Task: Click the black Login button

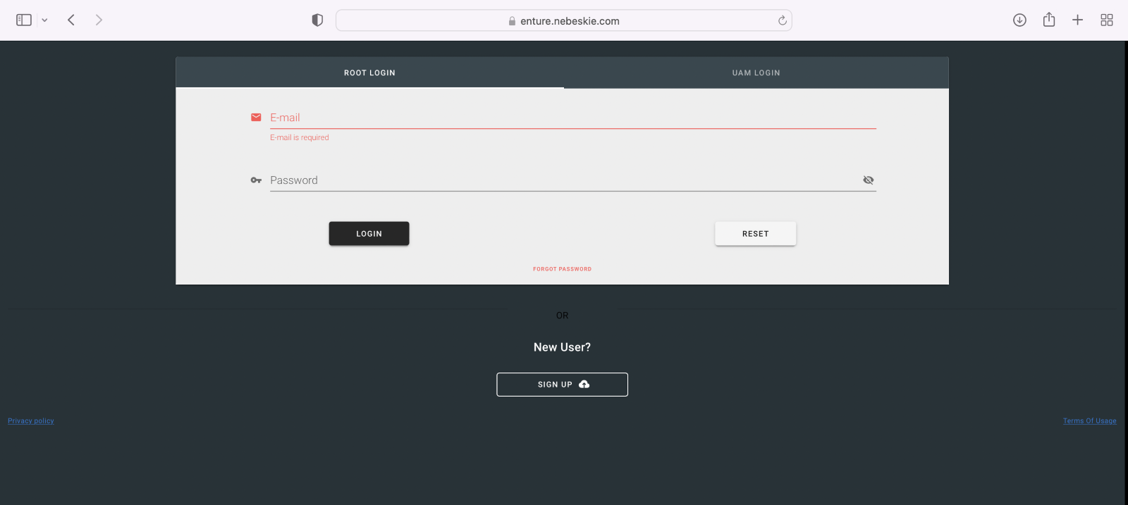Action: click(x=369, y=234)
